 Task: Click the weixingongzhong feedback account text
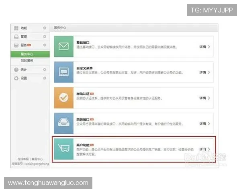click(x=37, y=164)
